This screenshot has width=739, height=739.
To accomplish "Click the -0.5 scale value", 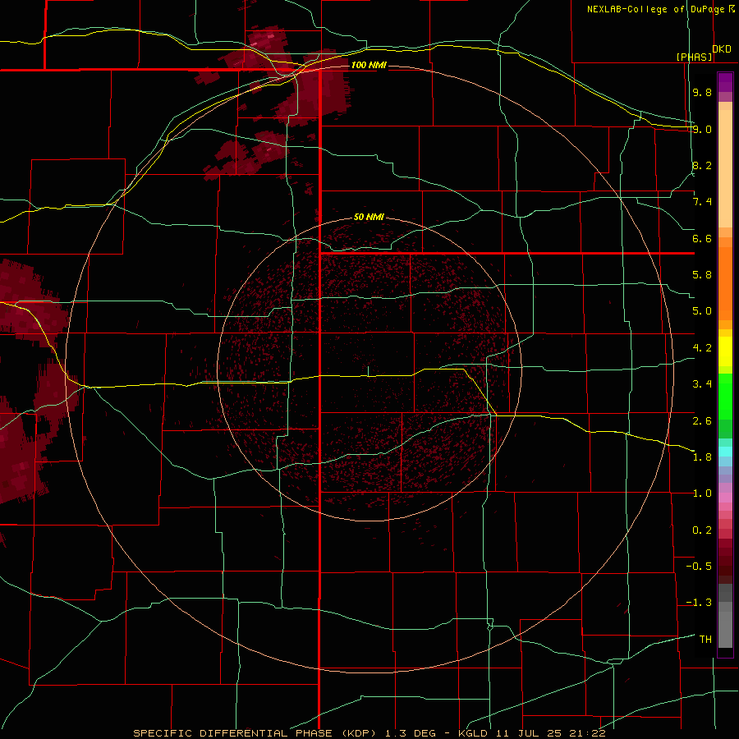I will [699, 567].
